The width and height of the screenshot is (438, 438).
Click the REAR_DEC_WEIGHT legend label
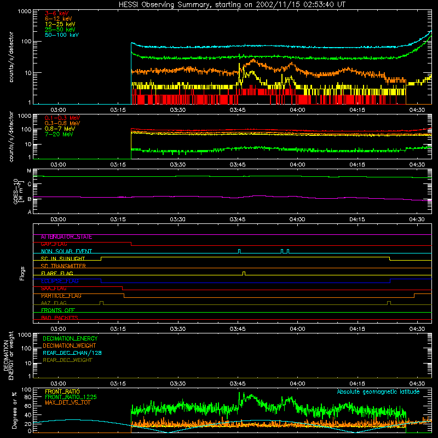67,360
